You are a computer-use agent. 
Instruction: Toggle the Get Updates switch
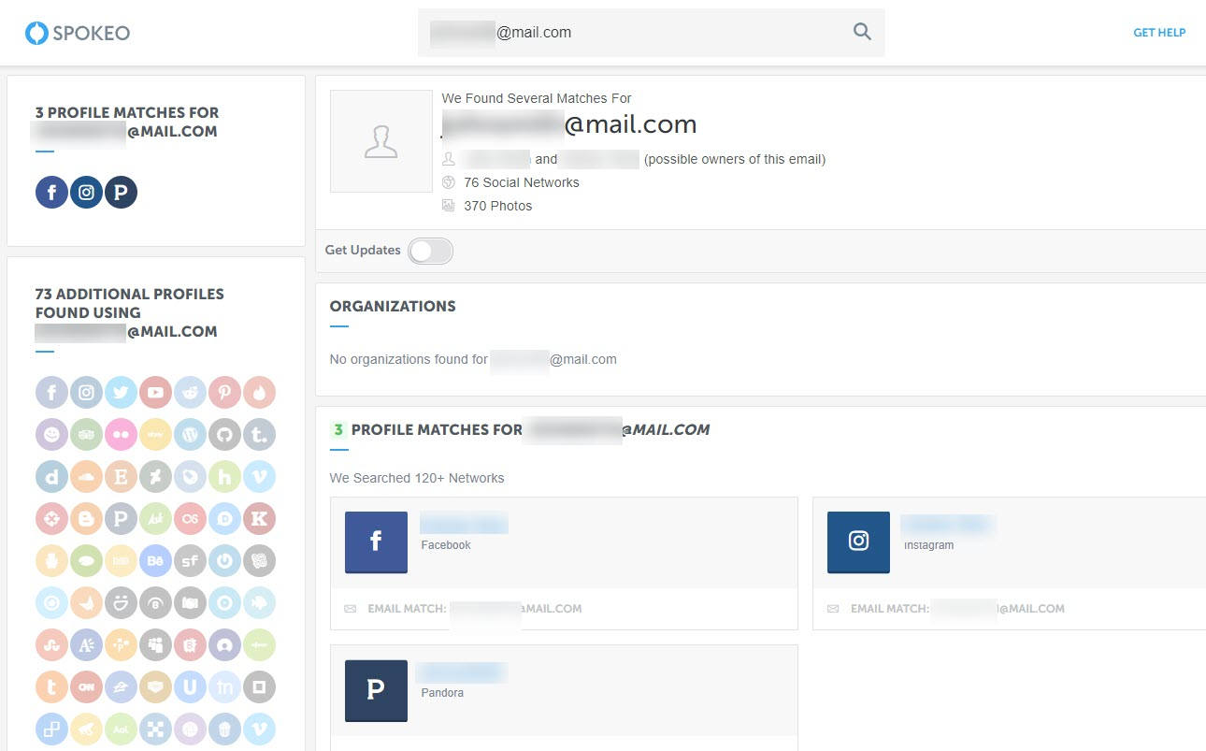click(x=430, y=251)
